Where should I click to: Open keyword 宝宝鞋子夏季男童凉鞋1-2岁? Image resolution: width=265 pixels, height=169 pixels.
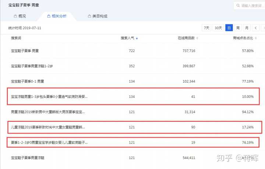click(x=33, y=66)
